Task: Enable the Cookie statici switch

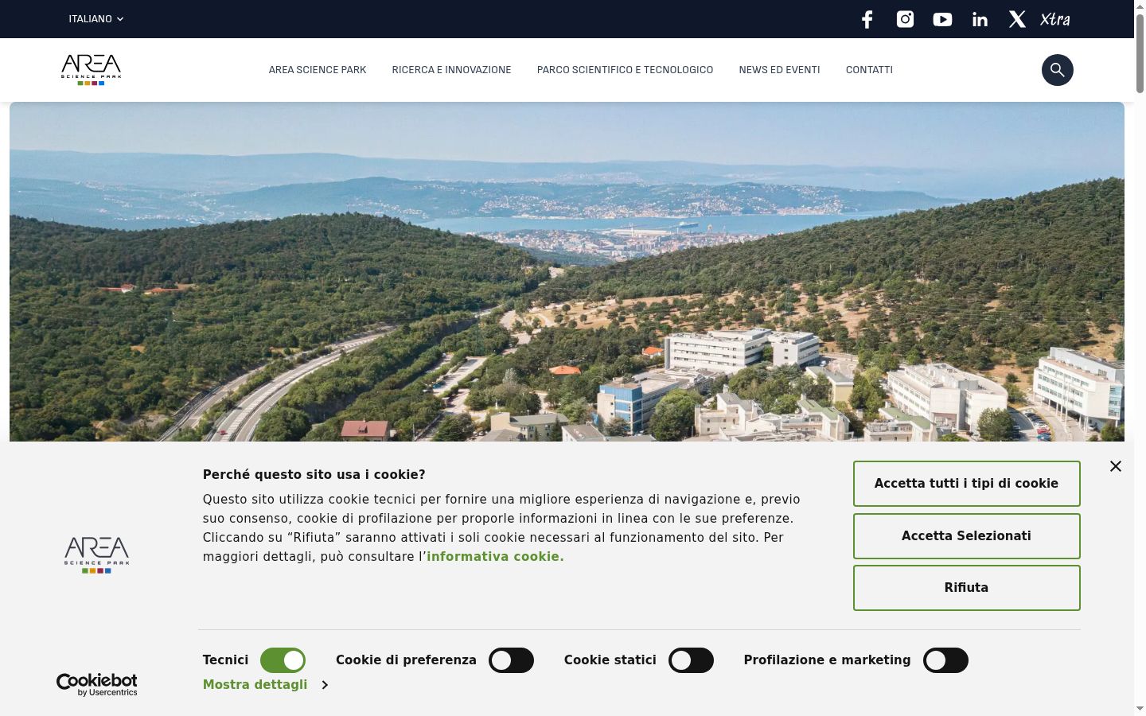Action: (691, 660)
